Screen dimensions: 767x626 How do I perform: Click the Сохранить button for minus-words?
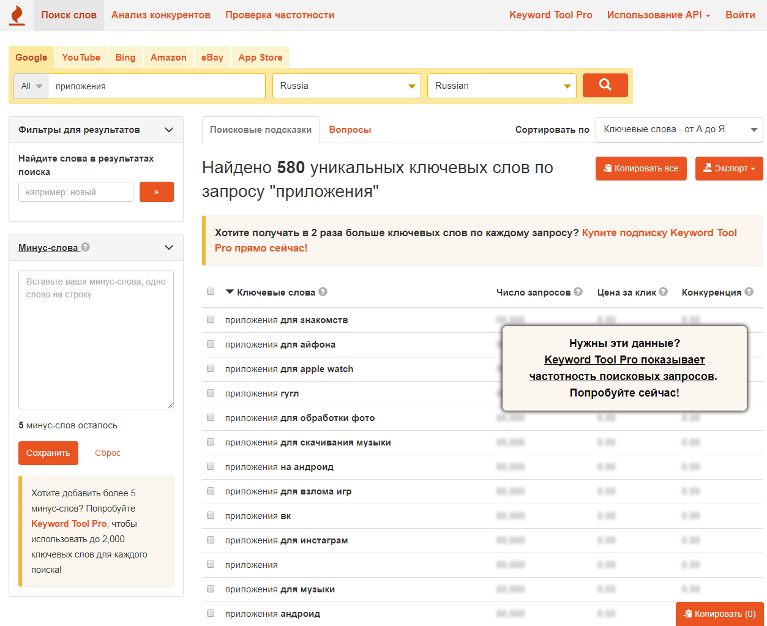(48, 453)
